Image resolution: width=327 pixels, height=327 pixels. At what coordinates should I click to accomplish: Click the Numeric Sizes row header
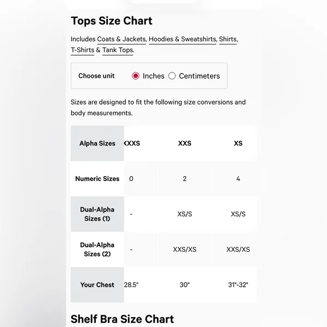(x=98, y=179)
